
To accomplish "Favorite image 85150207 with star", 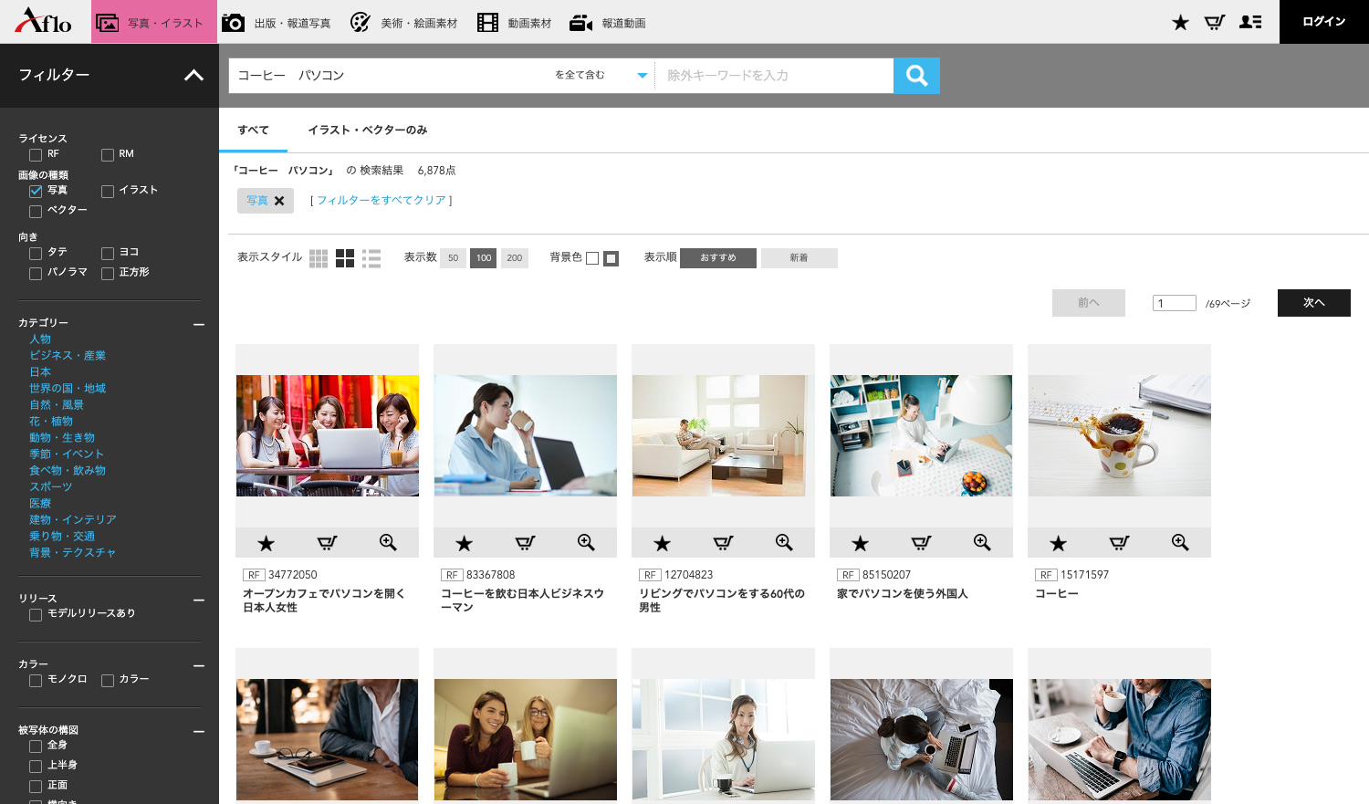I will point(860,543).
